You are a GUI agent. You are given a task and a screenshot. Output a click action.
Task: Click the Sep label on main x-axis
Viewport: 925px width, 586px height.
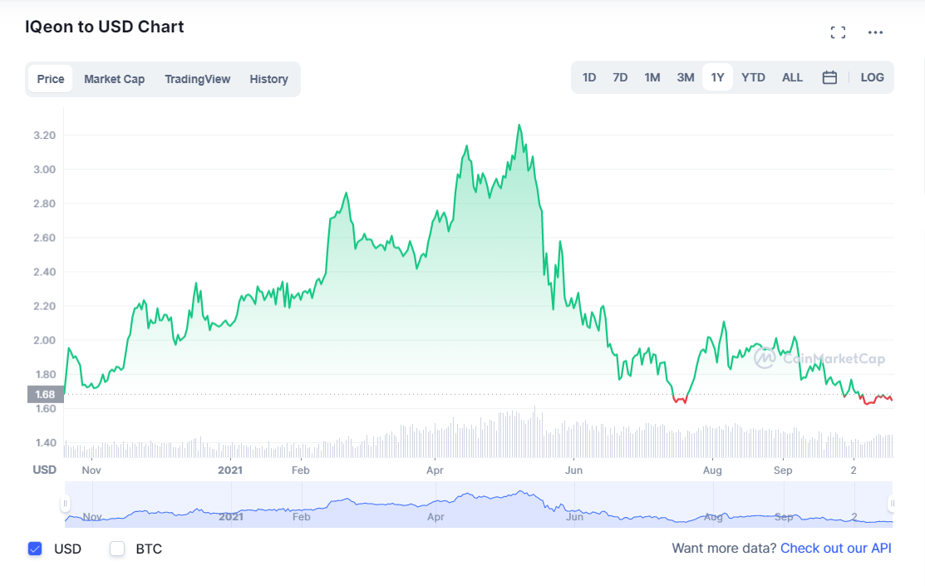[783, 470]
